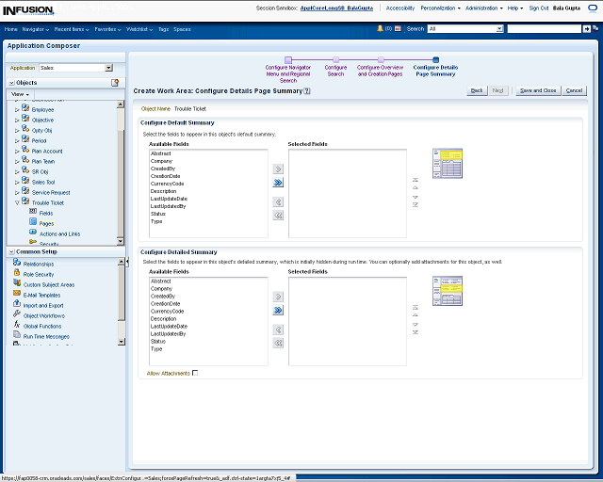Click the Save and Close button
603x482 pixels.
click(x=538, y=90)
